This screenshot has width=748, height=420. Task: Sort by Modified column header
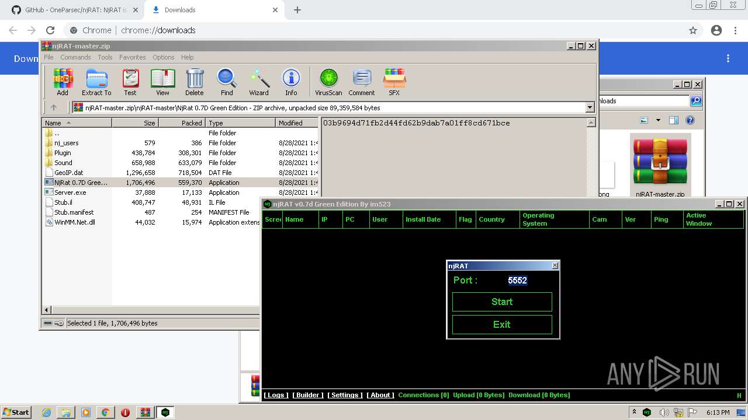click(x=297, y=123)
